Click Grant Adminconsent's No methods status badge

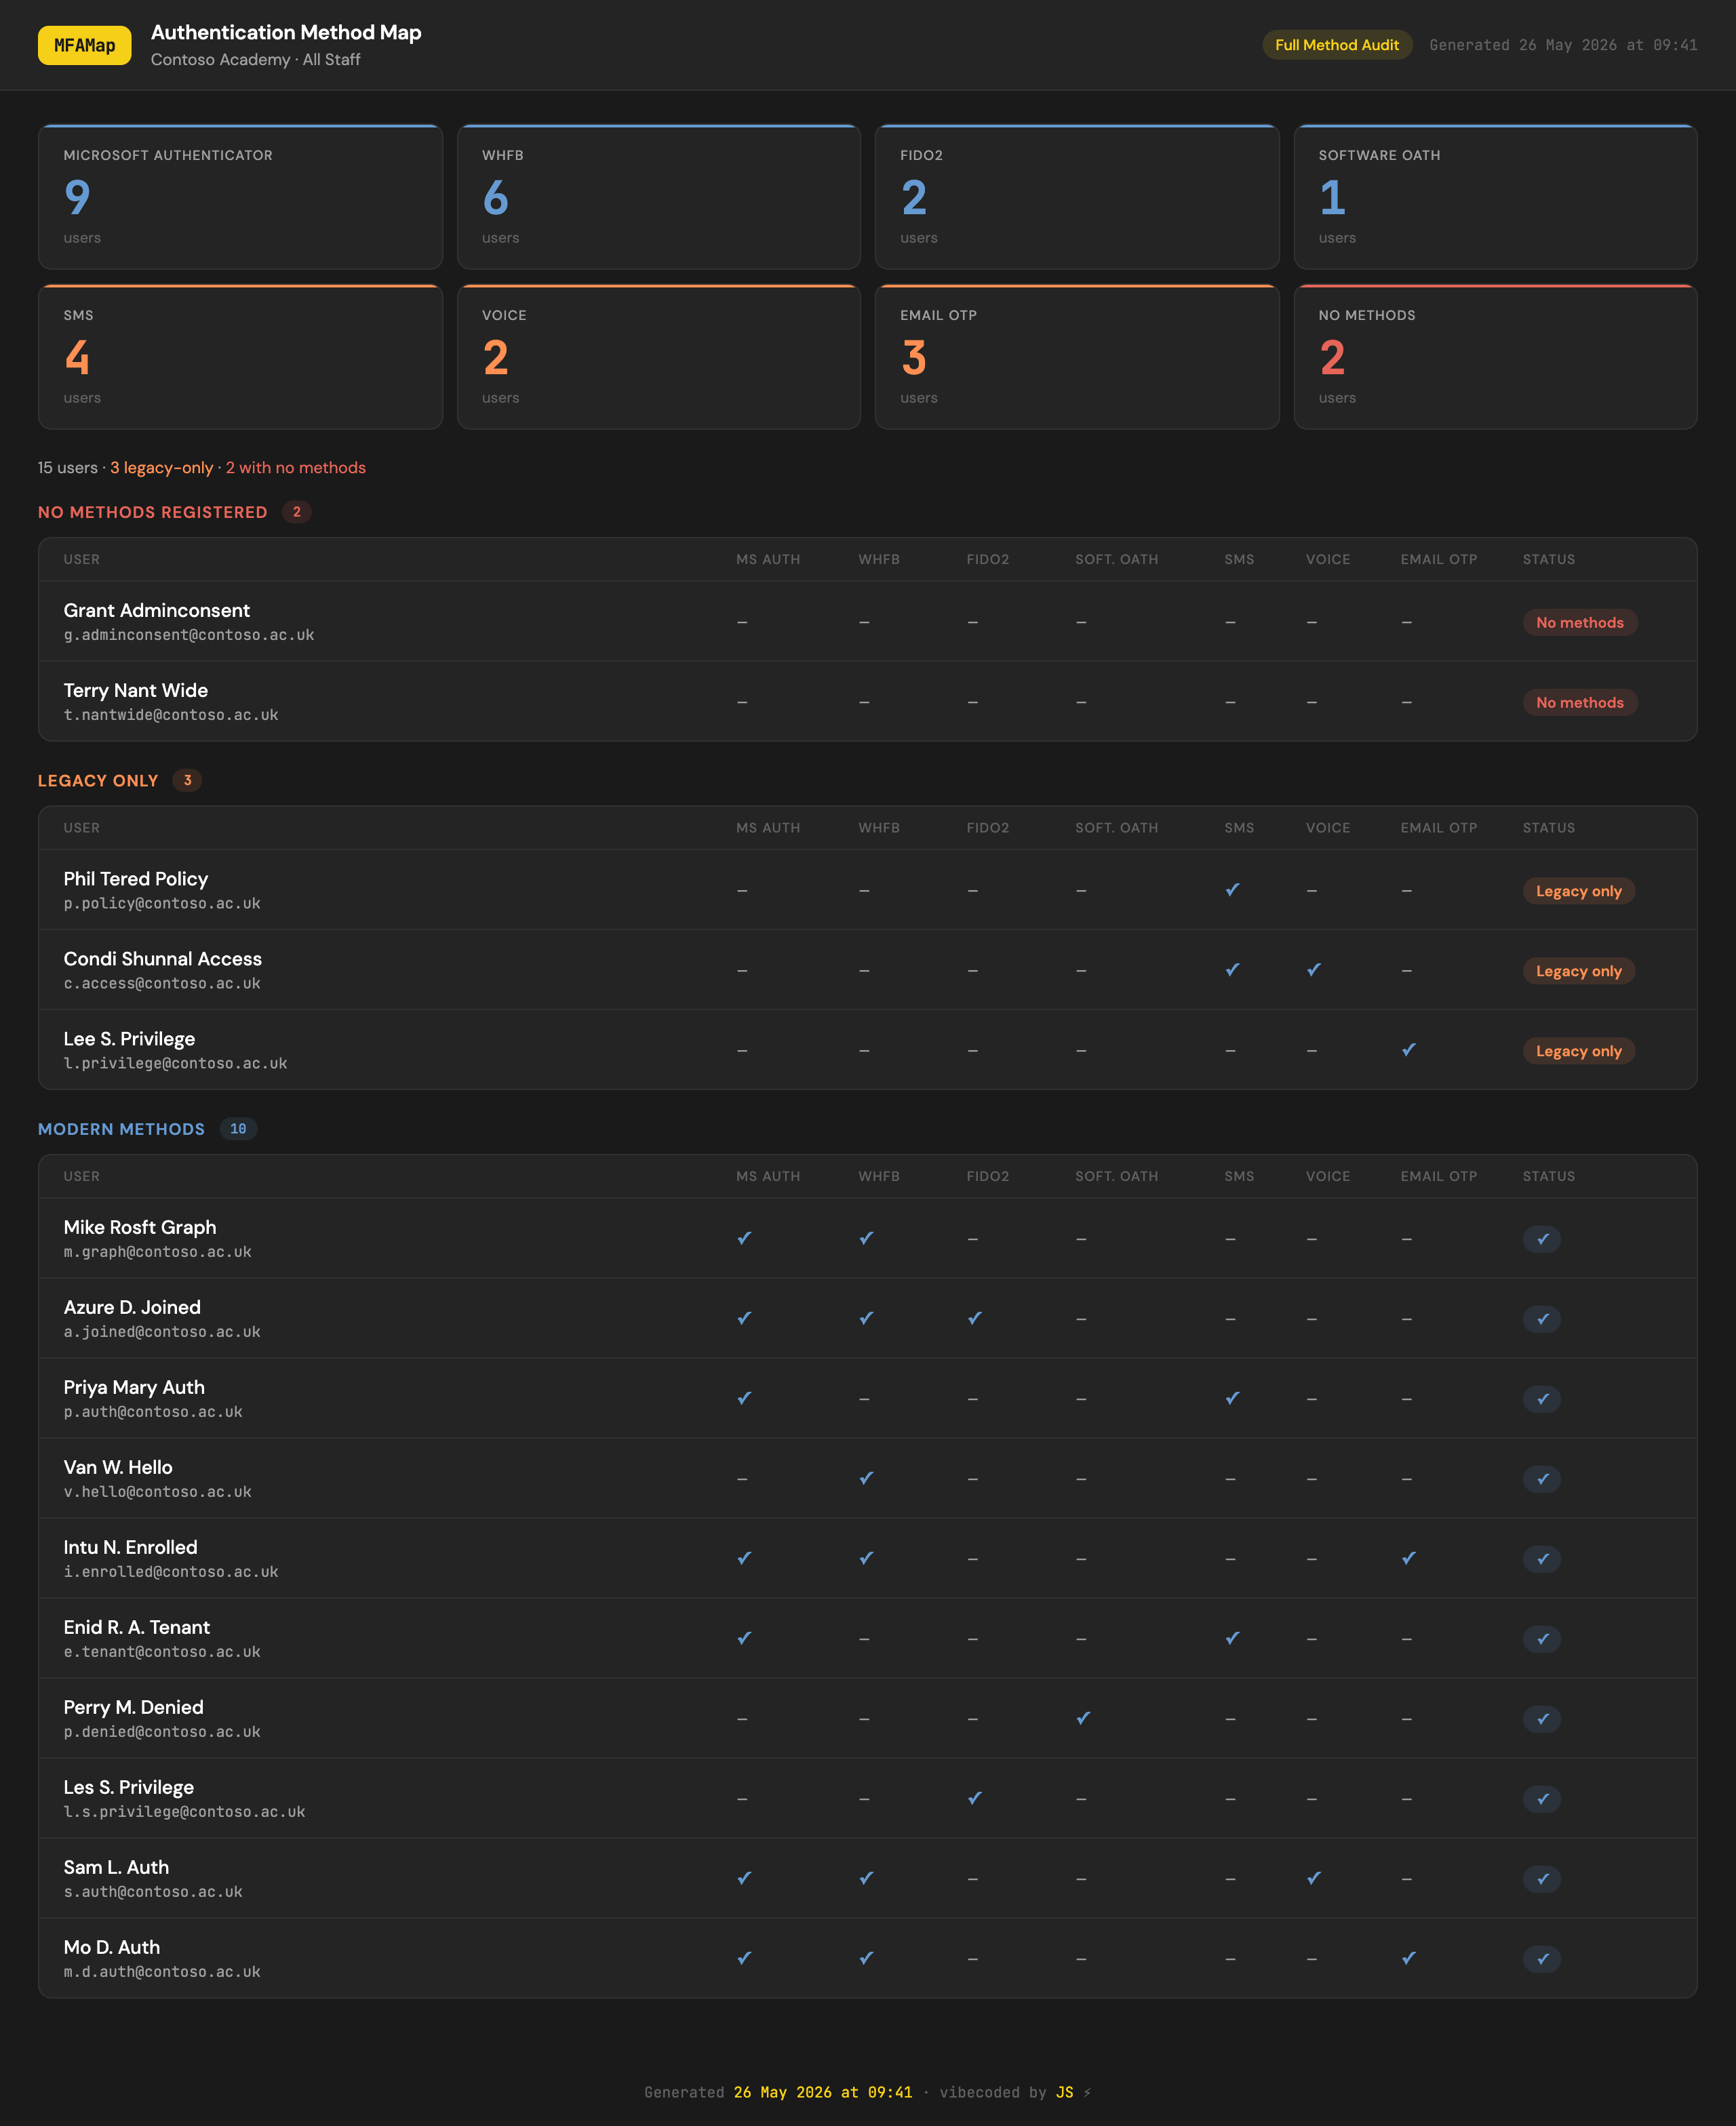pyautogui.click(x=1579, y=623)
